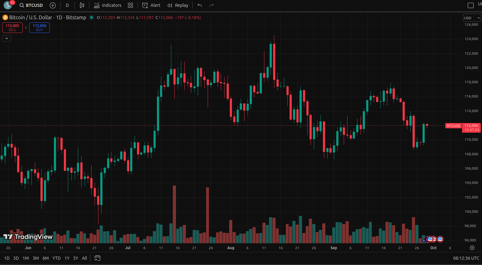Undo the last chart action
Screen dimensions: 482x265
(x=200, y=5)
